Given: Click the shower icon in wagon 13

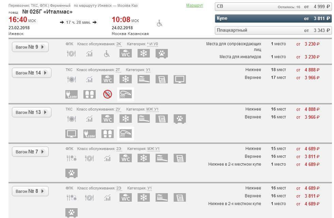Looking at the screenshot, I should [126, 134].
